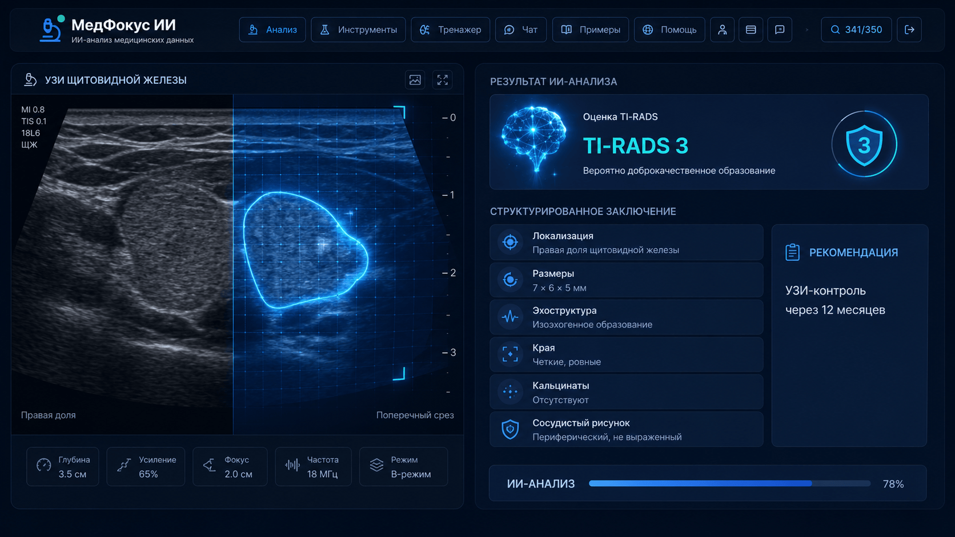Click the logout icon
Viewport: 955px width, 537px height.
click(909, 30)
